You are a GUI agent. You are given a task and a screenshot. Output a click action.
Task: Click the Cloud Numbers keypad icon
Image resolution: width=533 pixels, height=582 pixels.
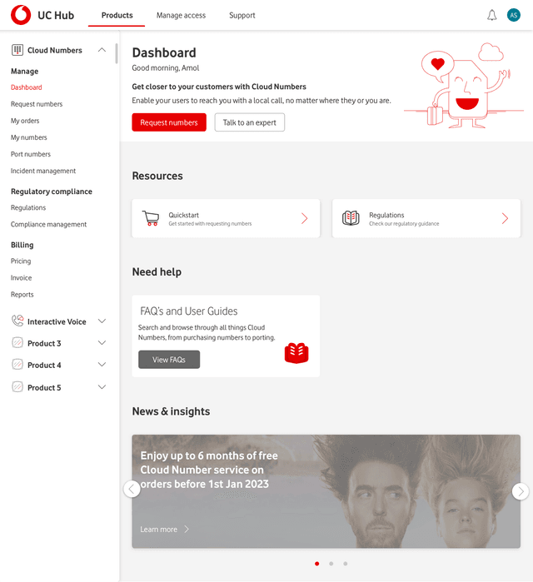coord(17,50)
